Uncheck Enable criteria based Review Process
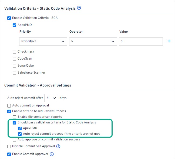 click(9, 111)
